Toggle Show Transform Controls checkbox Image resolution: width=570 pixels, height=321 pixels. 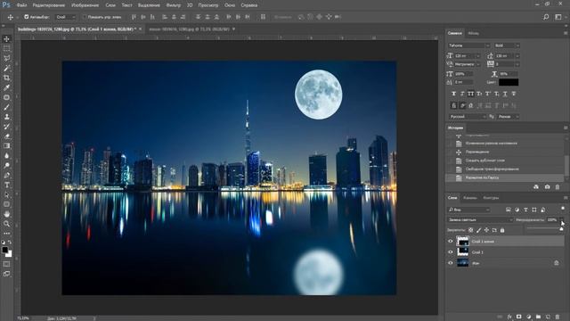85,17
